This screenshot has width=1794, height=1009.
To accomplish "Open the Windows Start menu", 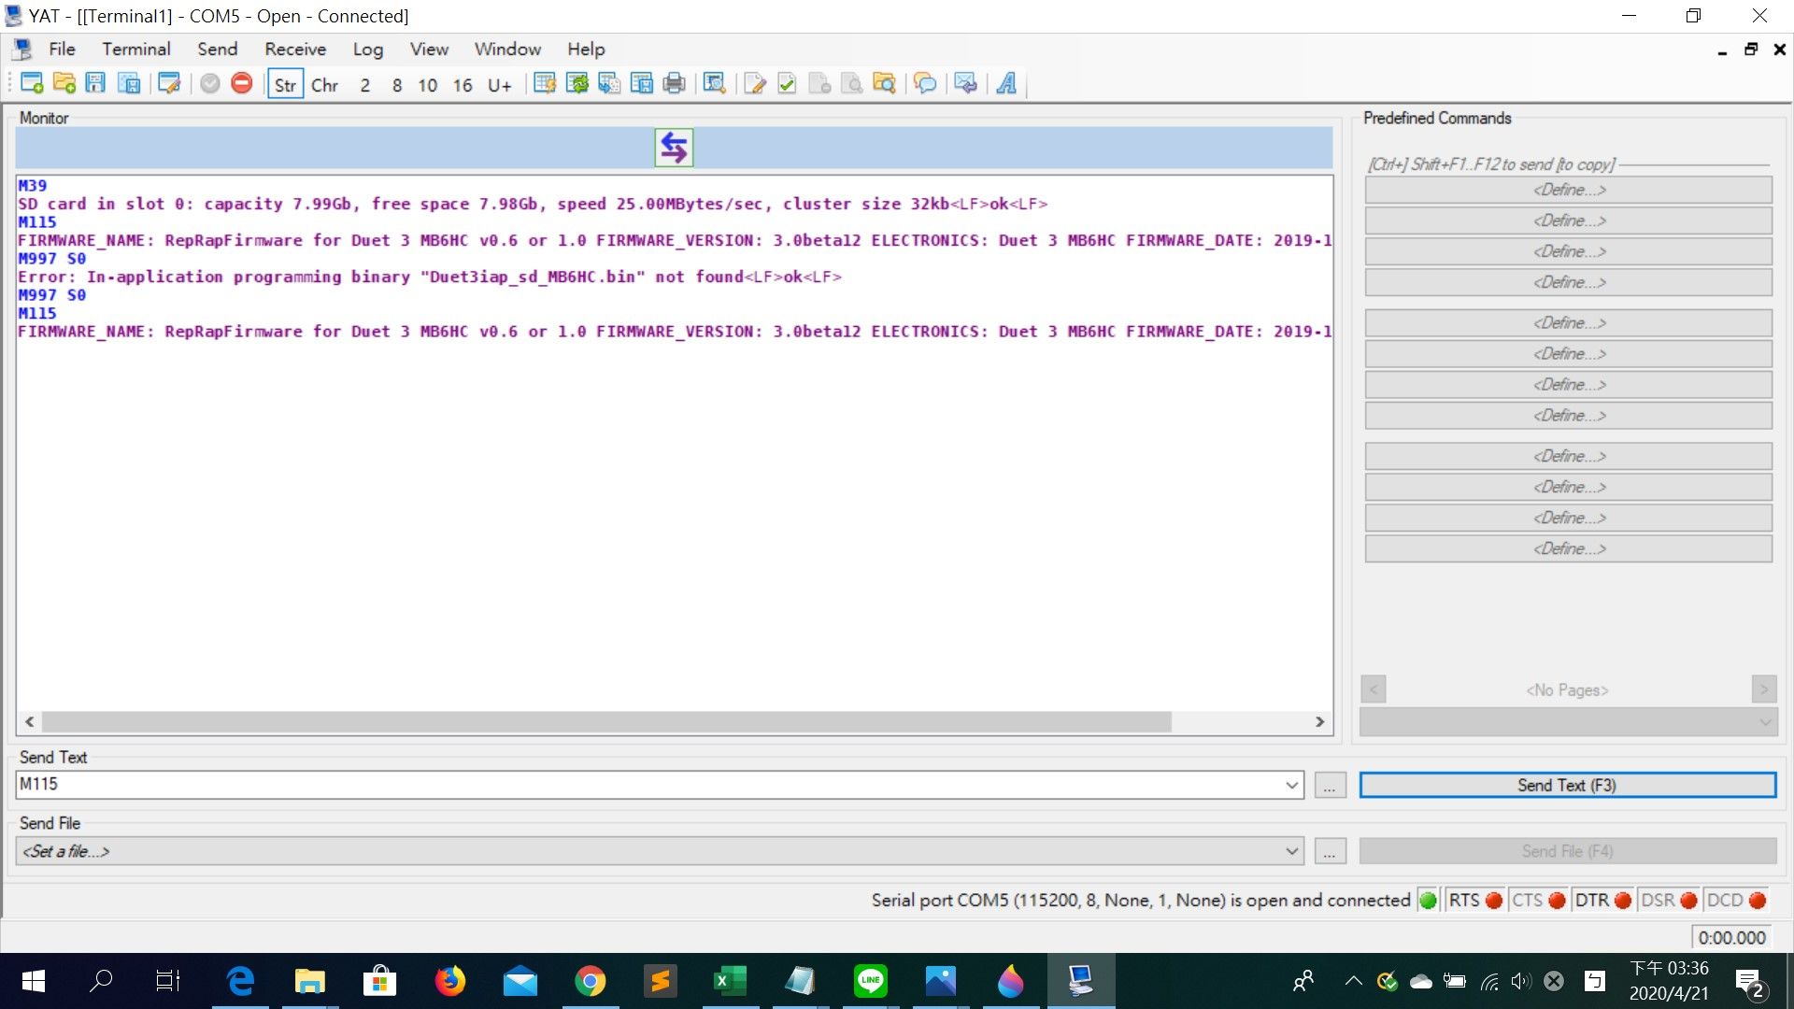I will pos(33,981).
